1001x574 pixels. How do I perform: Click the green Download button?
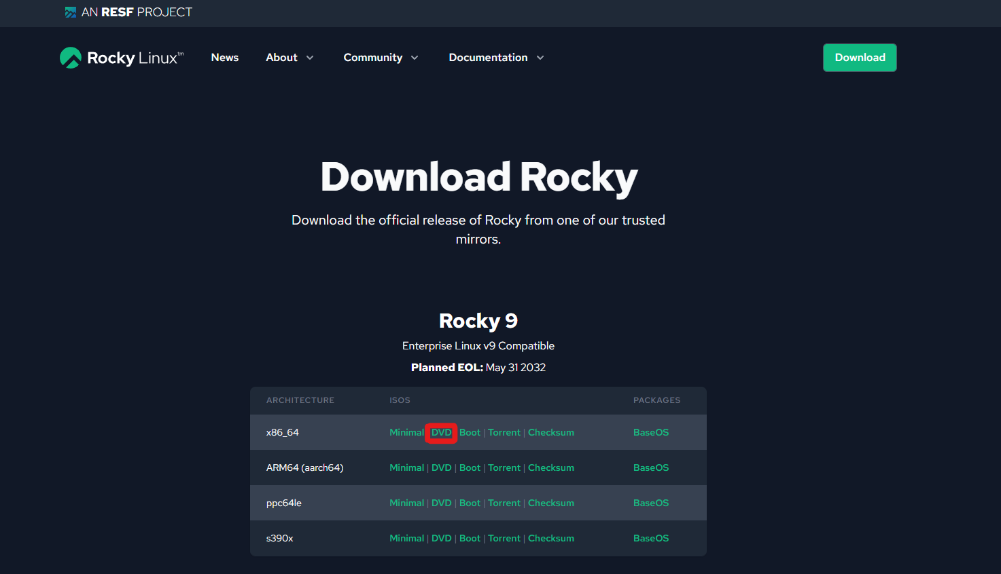click(860, 58)
